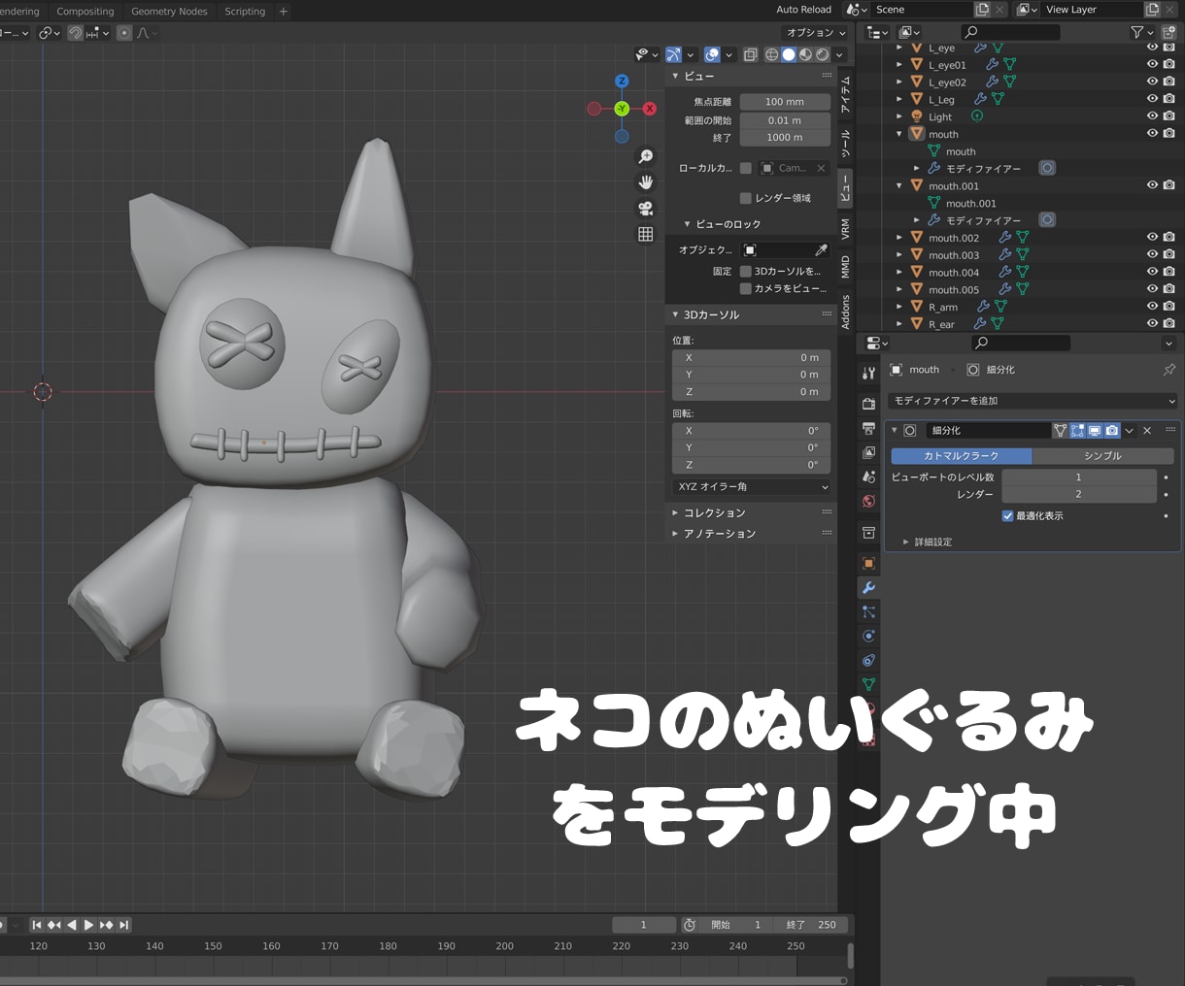Switch to MMD sidebar tab
This screenshot has width=1185, height=986.
[x=845, y=267]
